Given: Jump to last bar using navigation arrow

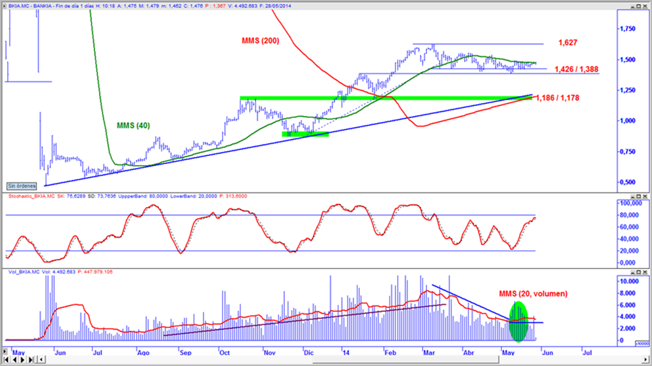Looking at the screenshot, I should pyautogui.click(x=31, y=359).
